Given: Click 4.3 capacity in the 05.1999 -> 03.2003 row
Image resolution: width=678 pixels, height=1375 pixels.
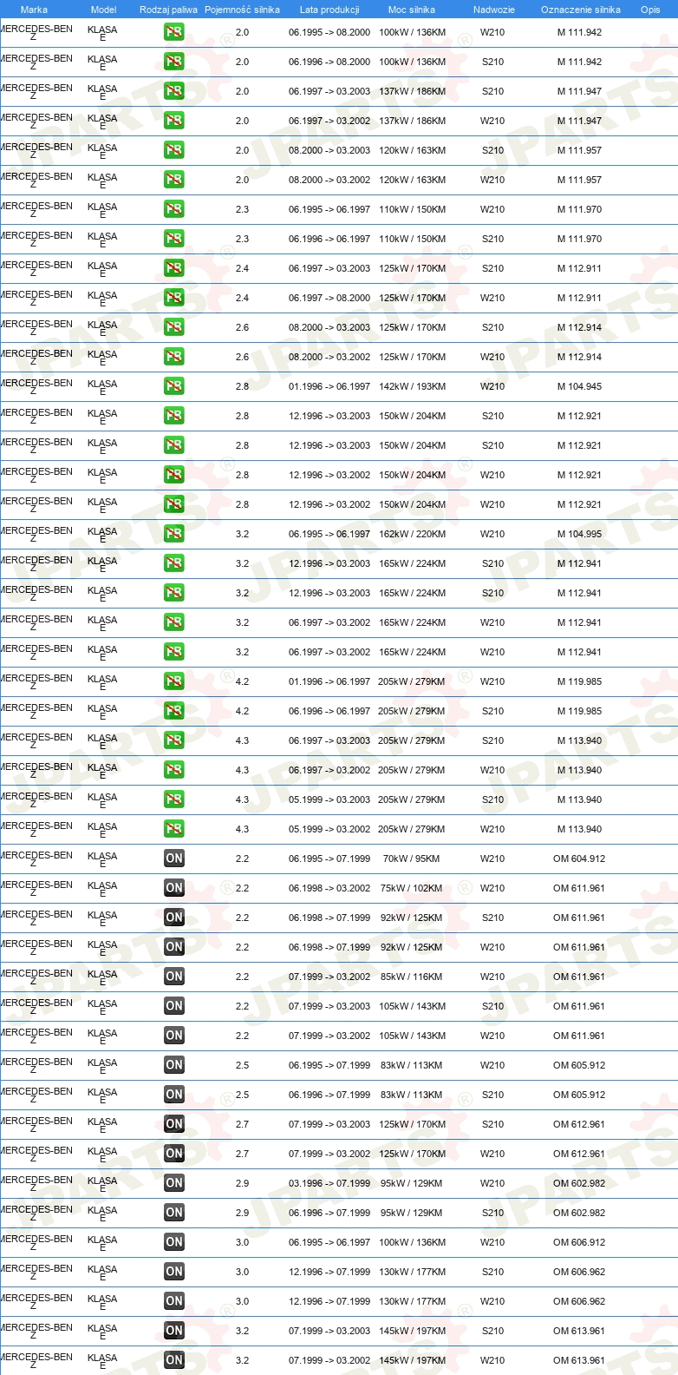Looking at the screenshot, I should pos(242,799).
